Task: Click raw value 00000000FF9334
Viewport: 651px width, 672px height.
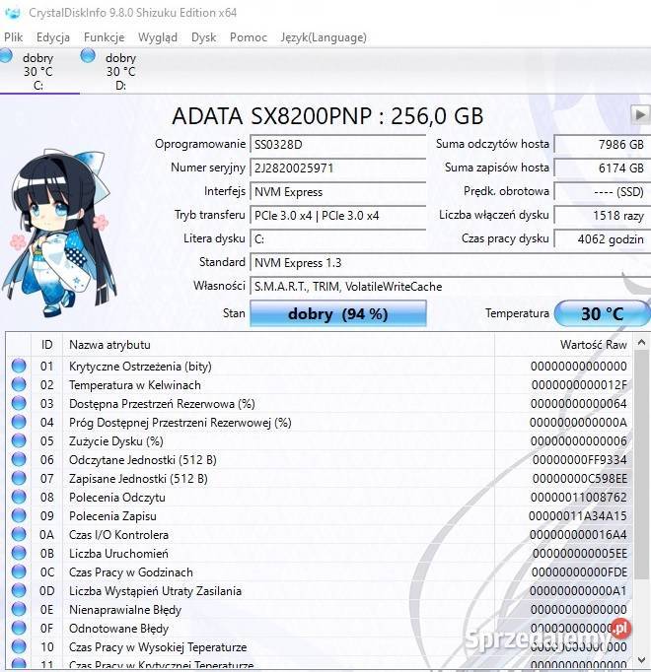Action: tap(579, 460)
